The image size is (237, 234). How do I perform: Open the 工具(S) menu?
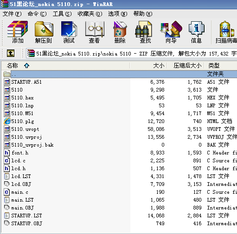[x=62, y=14]
